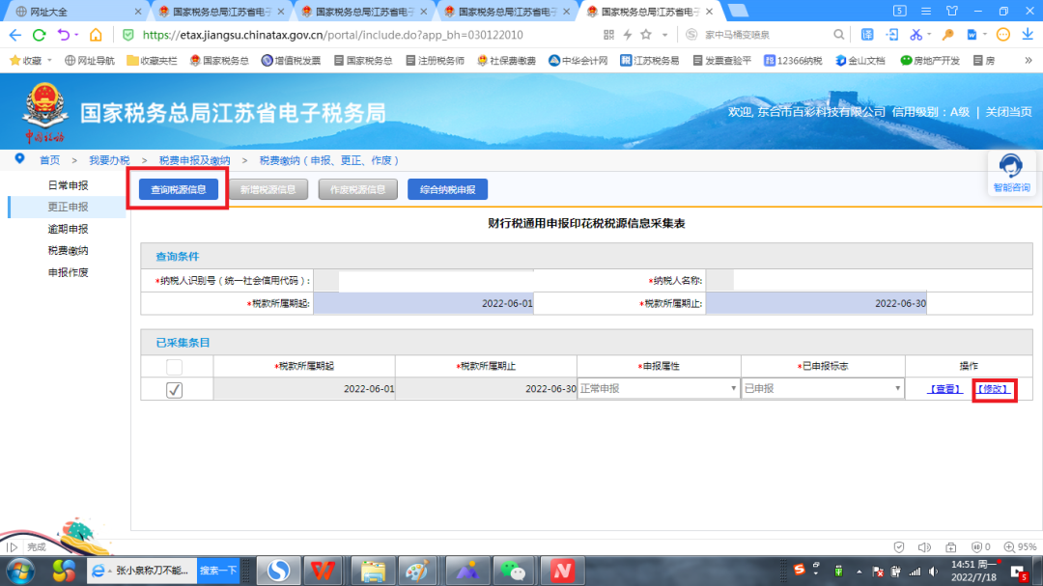Click the browser main menu icon
The width and height of the screenshot is (1043, 586).
926,12
